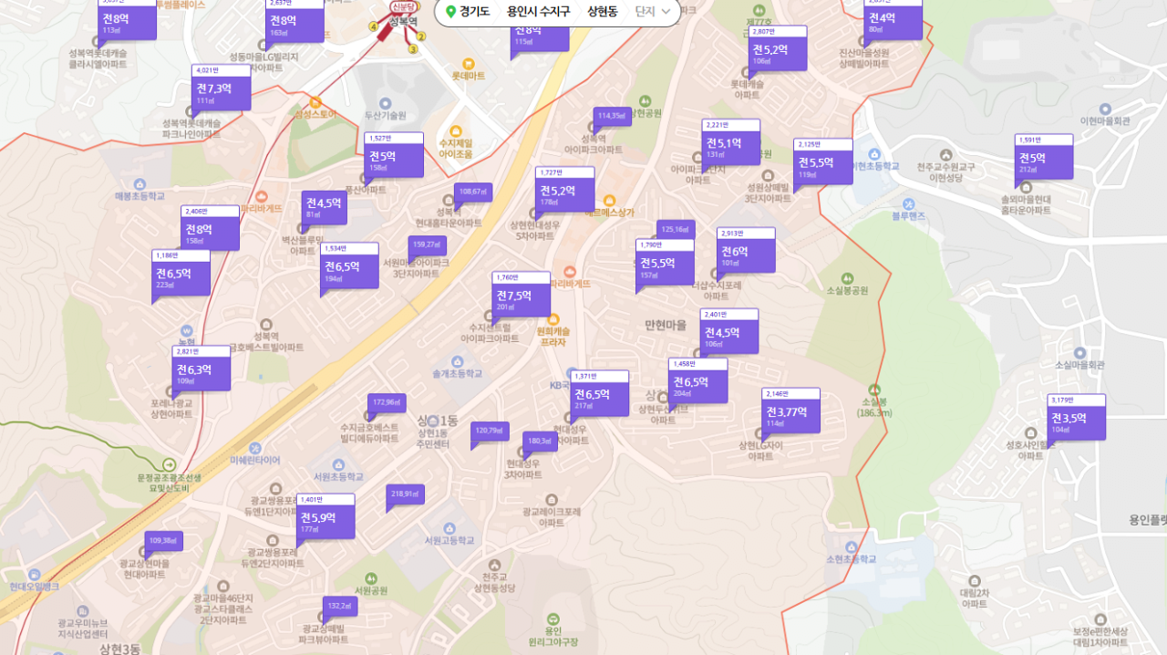Click the 문정공조광조선생 묘및신도비 landmark icon
Image resolution: width=1167 pixels, height=655 pixels.
(x=169, y=464)
